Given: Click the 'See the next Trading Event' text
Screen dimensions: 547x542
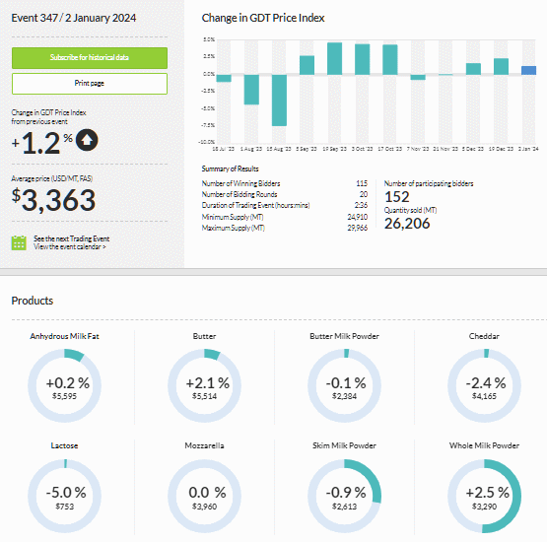Looking at the screenshot, I should point(72,238).
